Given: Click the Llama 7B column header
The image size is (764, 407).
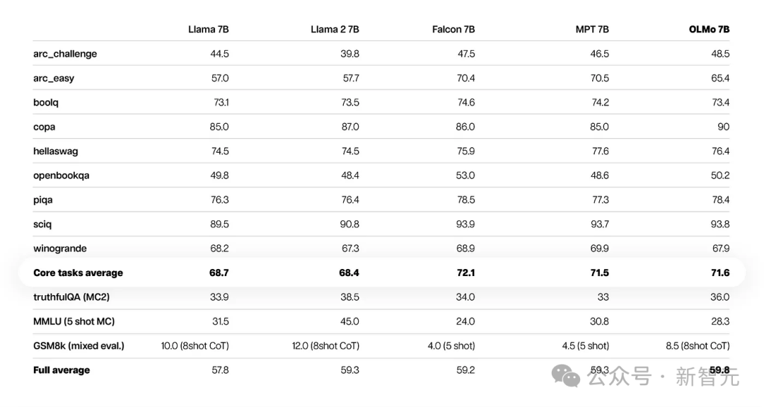Looking at the screenshot, I should click(208, 30).
